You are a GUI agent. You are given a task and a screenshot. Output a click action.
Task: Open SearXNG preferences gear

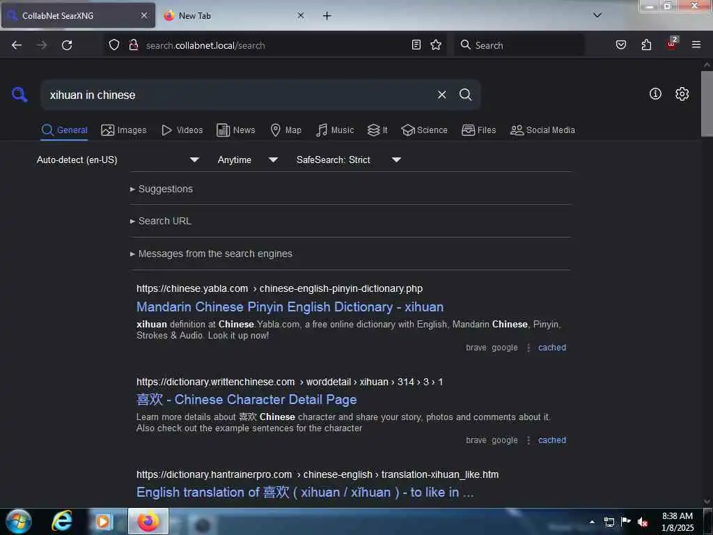682,94
